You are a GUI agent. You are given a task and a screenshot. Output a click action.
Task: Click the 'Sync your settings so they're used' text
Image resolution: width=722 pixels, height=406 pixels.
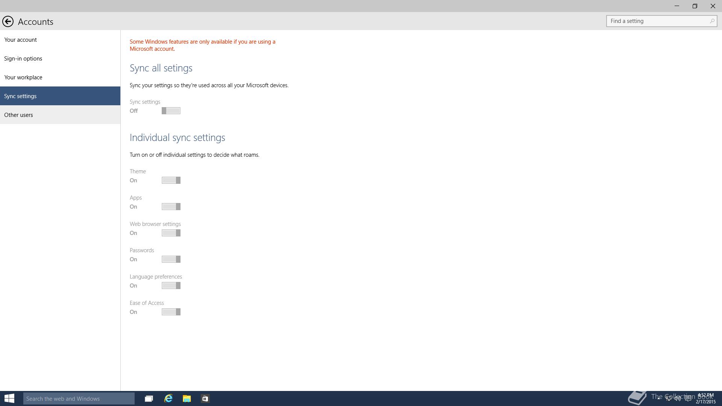coord(209,85)
